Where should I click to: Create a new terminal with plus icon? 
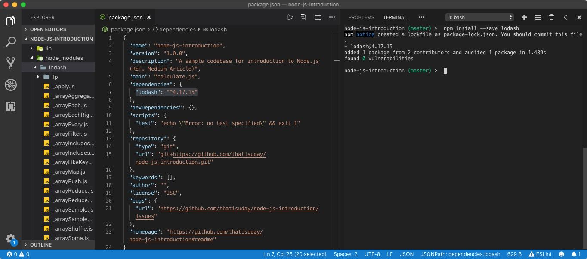point(524,17)
